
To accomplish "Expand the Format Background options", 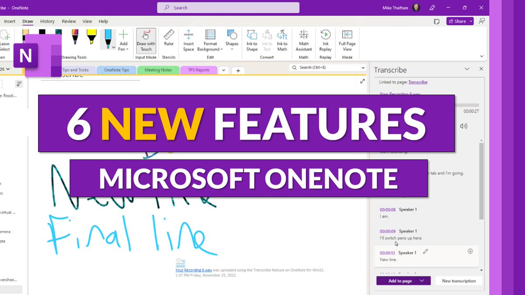I will coord(210,40).
